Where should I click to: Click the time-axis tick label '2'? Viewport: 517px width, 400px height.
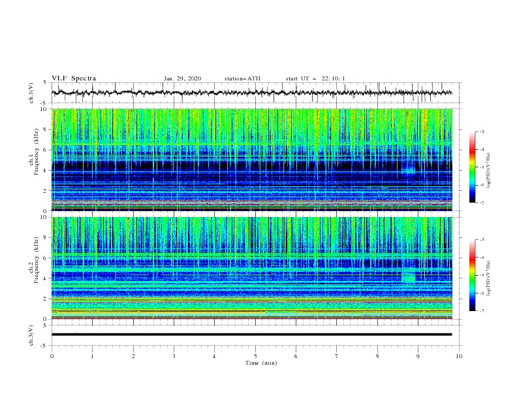133,356
